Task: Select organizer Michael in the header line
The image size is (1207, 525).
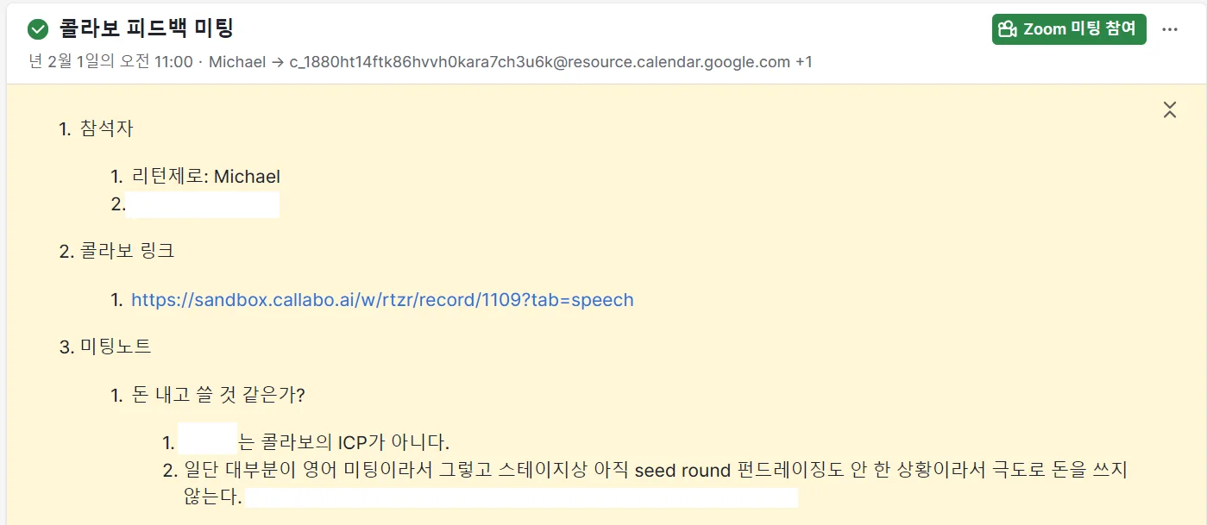Action: (x=237, y=62)
